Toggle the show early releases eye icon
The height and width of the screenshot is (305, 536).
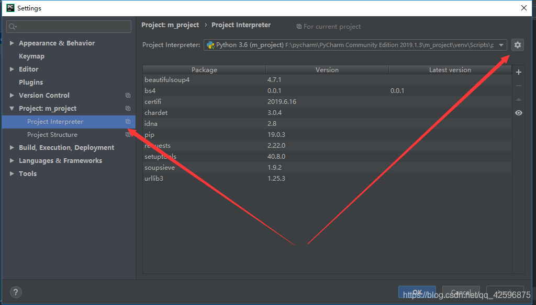point(519,113)
